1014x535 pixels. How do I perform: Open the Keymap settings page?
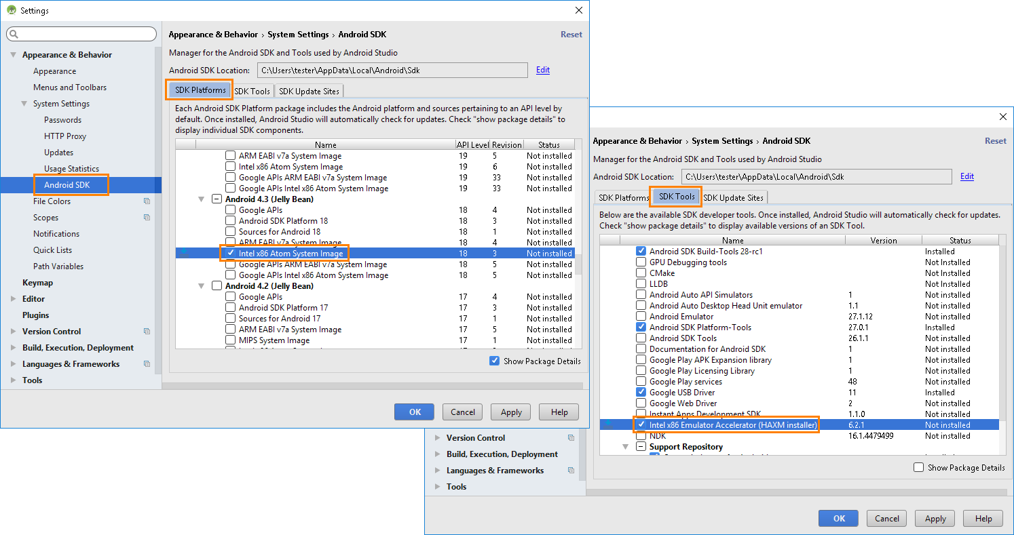[x=37, y=283]
